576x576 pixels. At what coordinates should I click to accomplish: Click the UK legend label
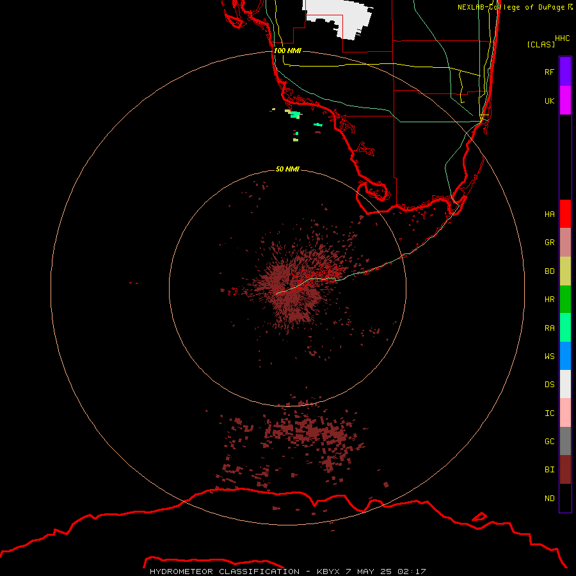coord(549,100)
